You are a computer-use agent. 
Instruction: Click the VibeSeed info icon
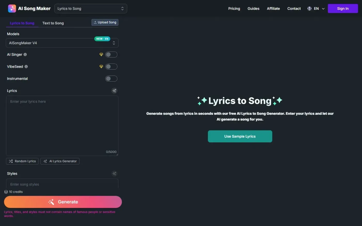(x=26, y=67)
